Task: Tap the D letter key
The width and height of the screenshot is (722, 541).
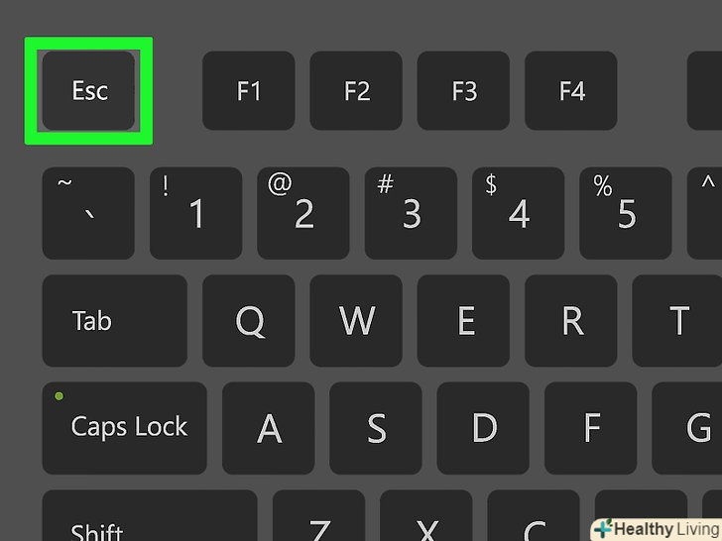Action: (483, 428)
